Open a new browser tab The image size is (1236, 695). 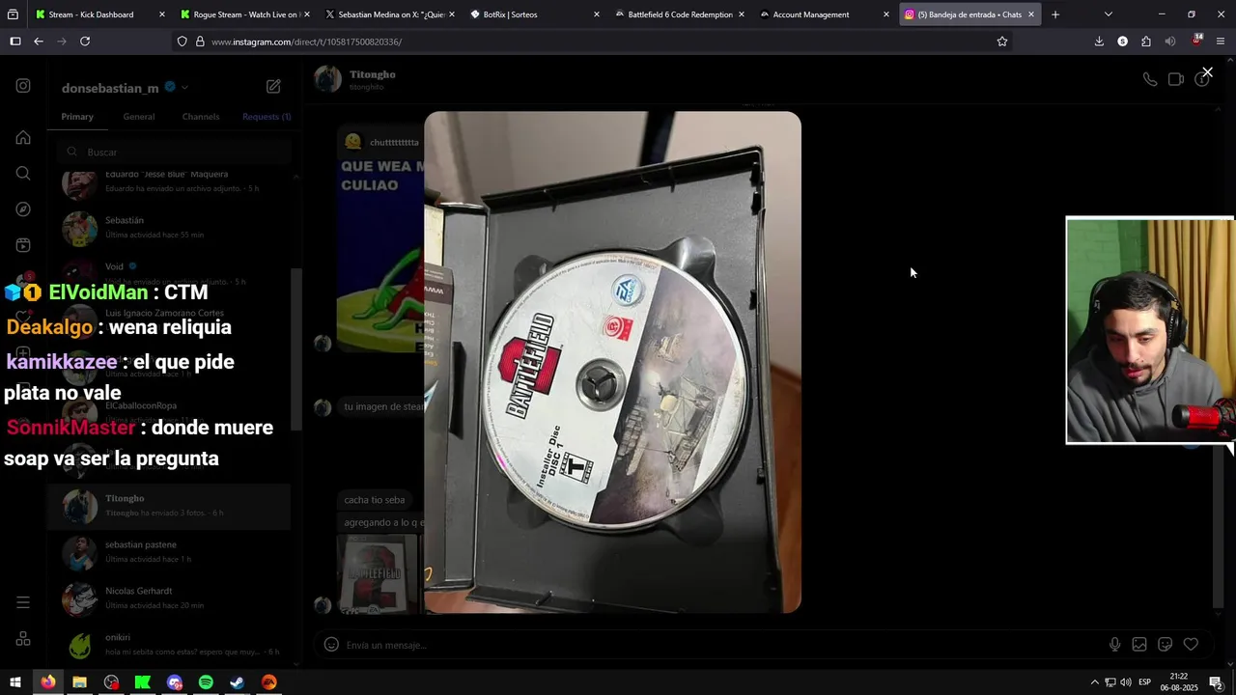pos(1055,14)
